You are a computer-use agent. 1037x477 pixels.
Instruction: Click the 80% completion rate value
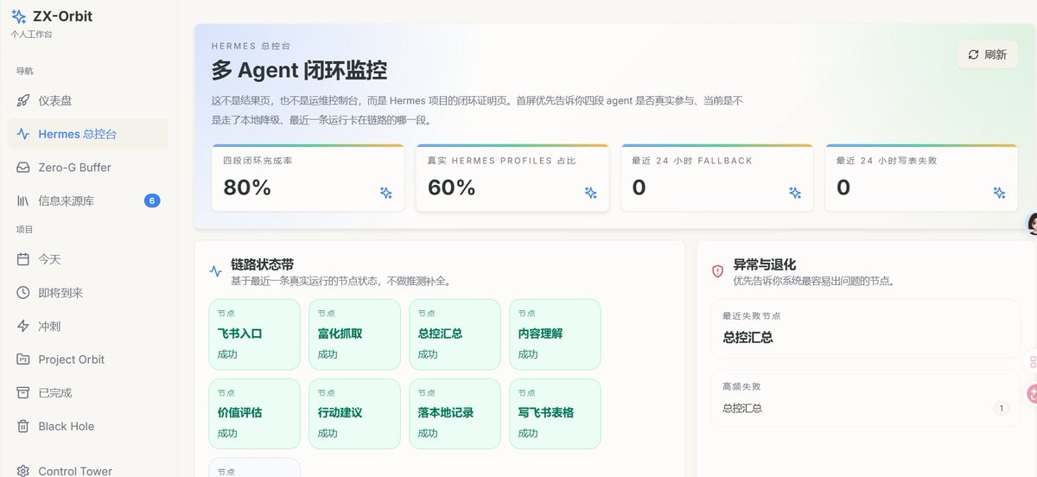pyautogui.click(x=247, y=188)
